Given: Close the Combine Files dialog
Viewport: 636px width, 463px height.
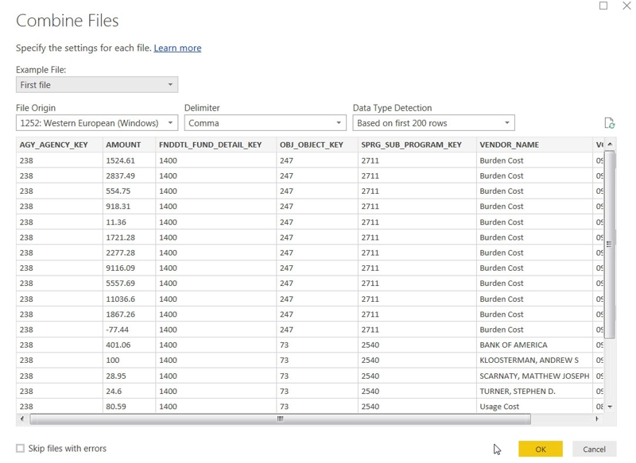Looking at the screenshot, I should pos(626,6).
